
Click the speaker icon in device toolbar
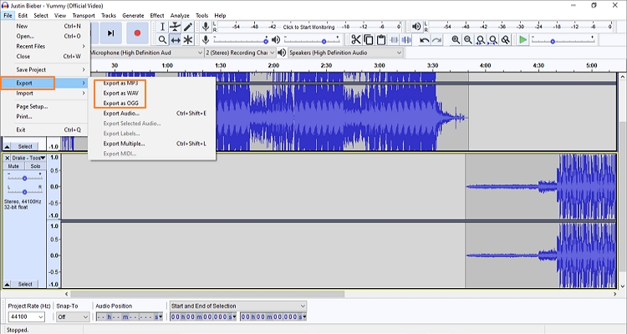(x=282, y=53)
